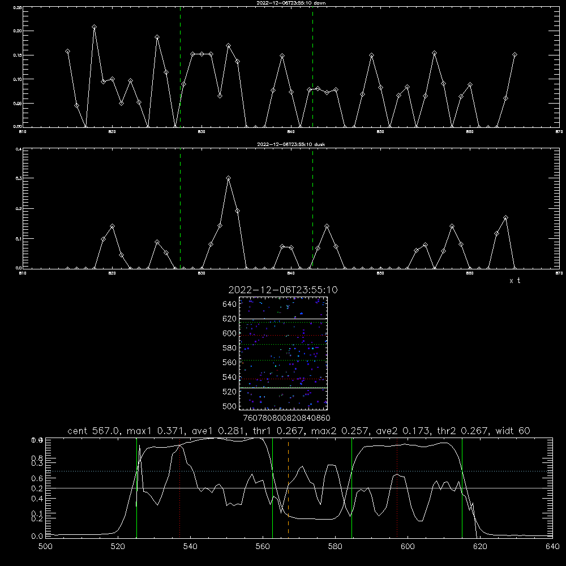The image size is (566, 566).
Task: Click the dusk plot title '2022-12-06T23:55:10 dusk'
Action: pos(291,144)
